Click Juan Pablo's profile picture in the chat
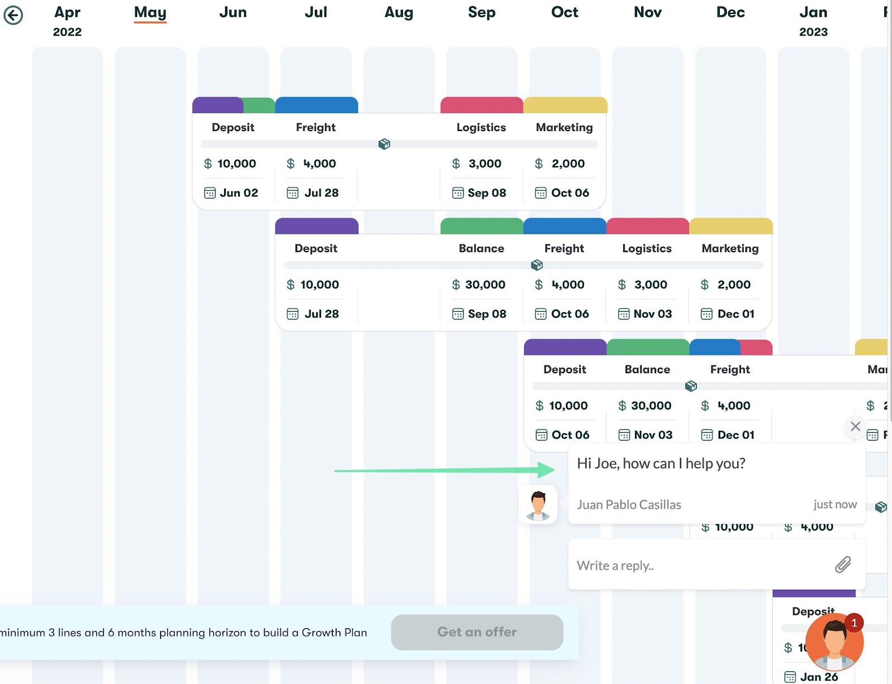The width and height of the screenshot is (892, 684). click(x=538, y=505)
